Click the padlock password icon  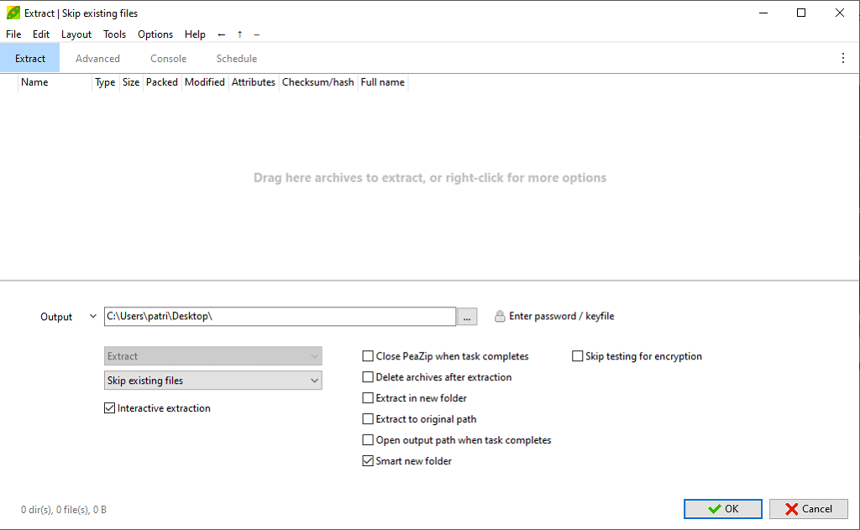point(500,316)
